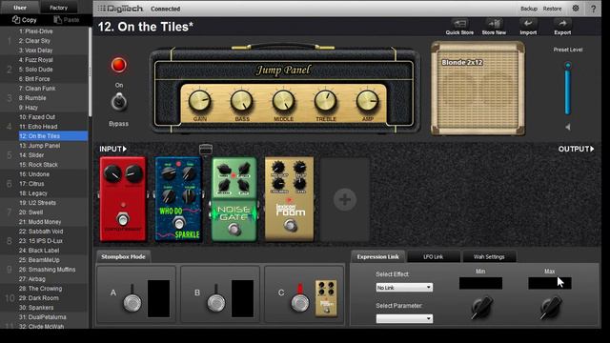Select the red compressor pedal
The width and height of the screenshot is (610, 343).
[123, 199]
